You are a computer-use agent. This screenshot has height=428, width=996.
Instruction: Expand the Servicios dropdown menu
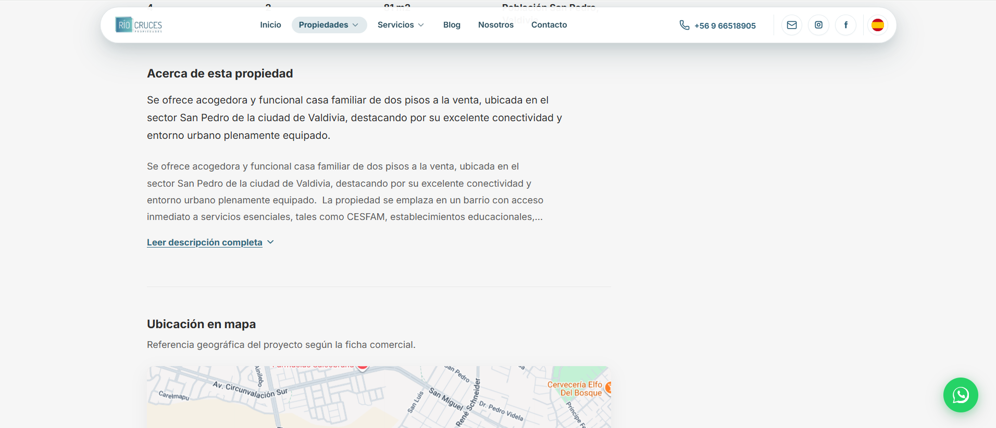[401, 25]
